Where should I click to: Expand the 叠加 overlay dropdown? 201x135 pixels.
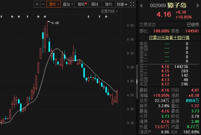tap(68, 4)
